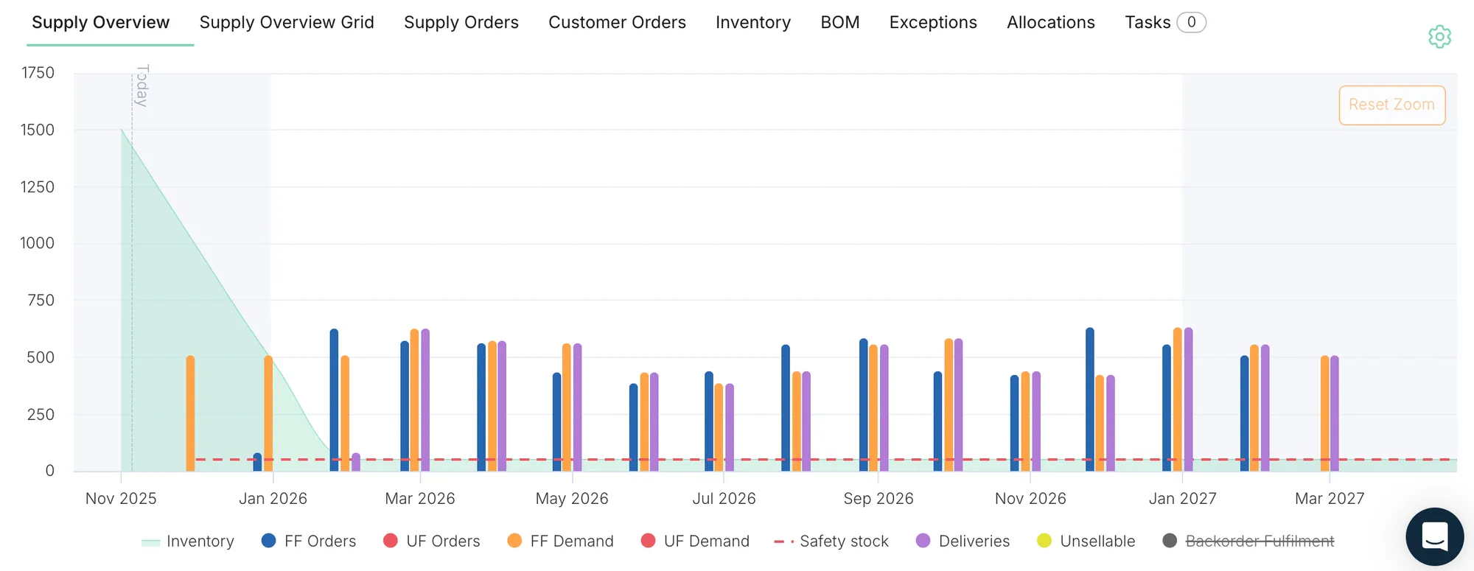Go to the Inventory tab
The image size is (1474, 571).
coord(753,23)
